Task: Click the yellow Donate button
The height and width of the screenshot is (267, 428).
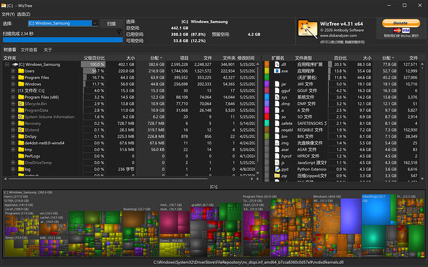Action: pyautogui.click(x=401, y=23)
